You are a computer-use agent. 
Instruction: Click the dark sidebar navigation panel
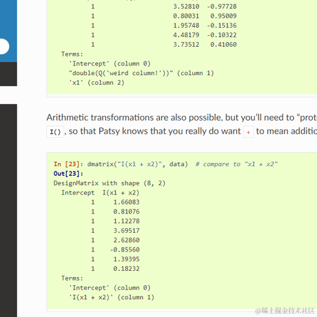(x=8, y=210)
